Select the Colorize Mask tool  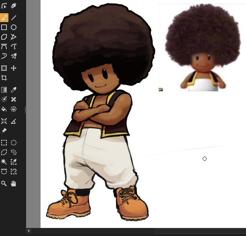[x=4, y=99]
